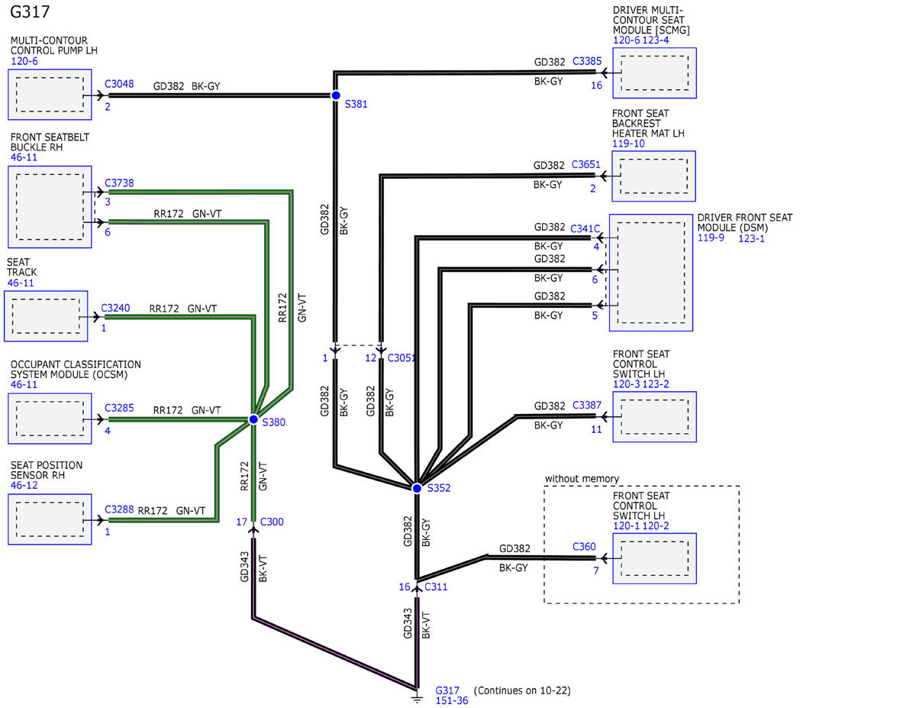Open the C3048 connector link
This screenshot has height=708, width=916.
point(118,86)
